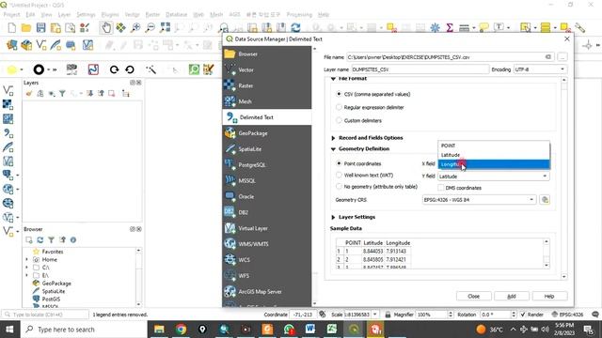The height and width of the screenshot is (338, 602).
Task: Select the SpatiaLite source icon
Action: tap(230, 149)
